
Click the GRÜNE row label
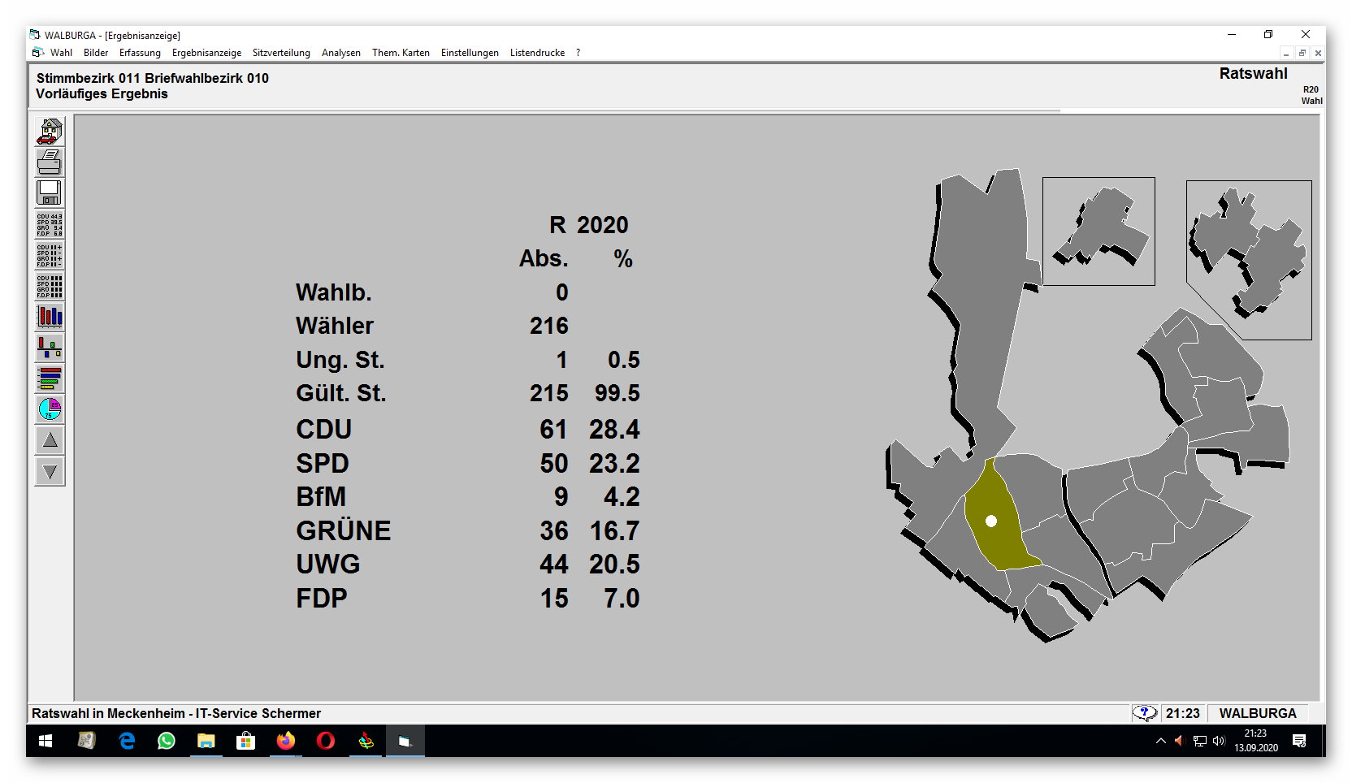coord(343,531)
